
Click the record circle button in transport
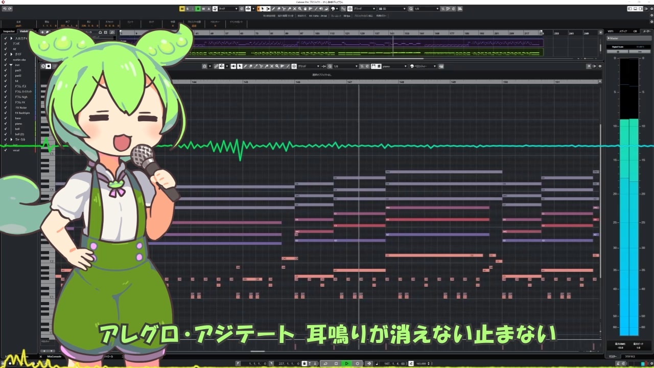(358, 363)
